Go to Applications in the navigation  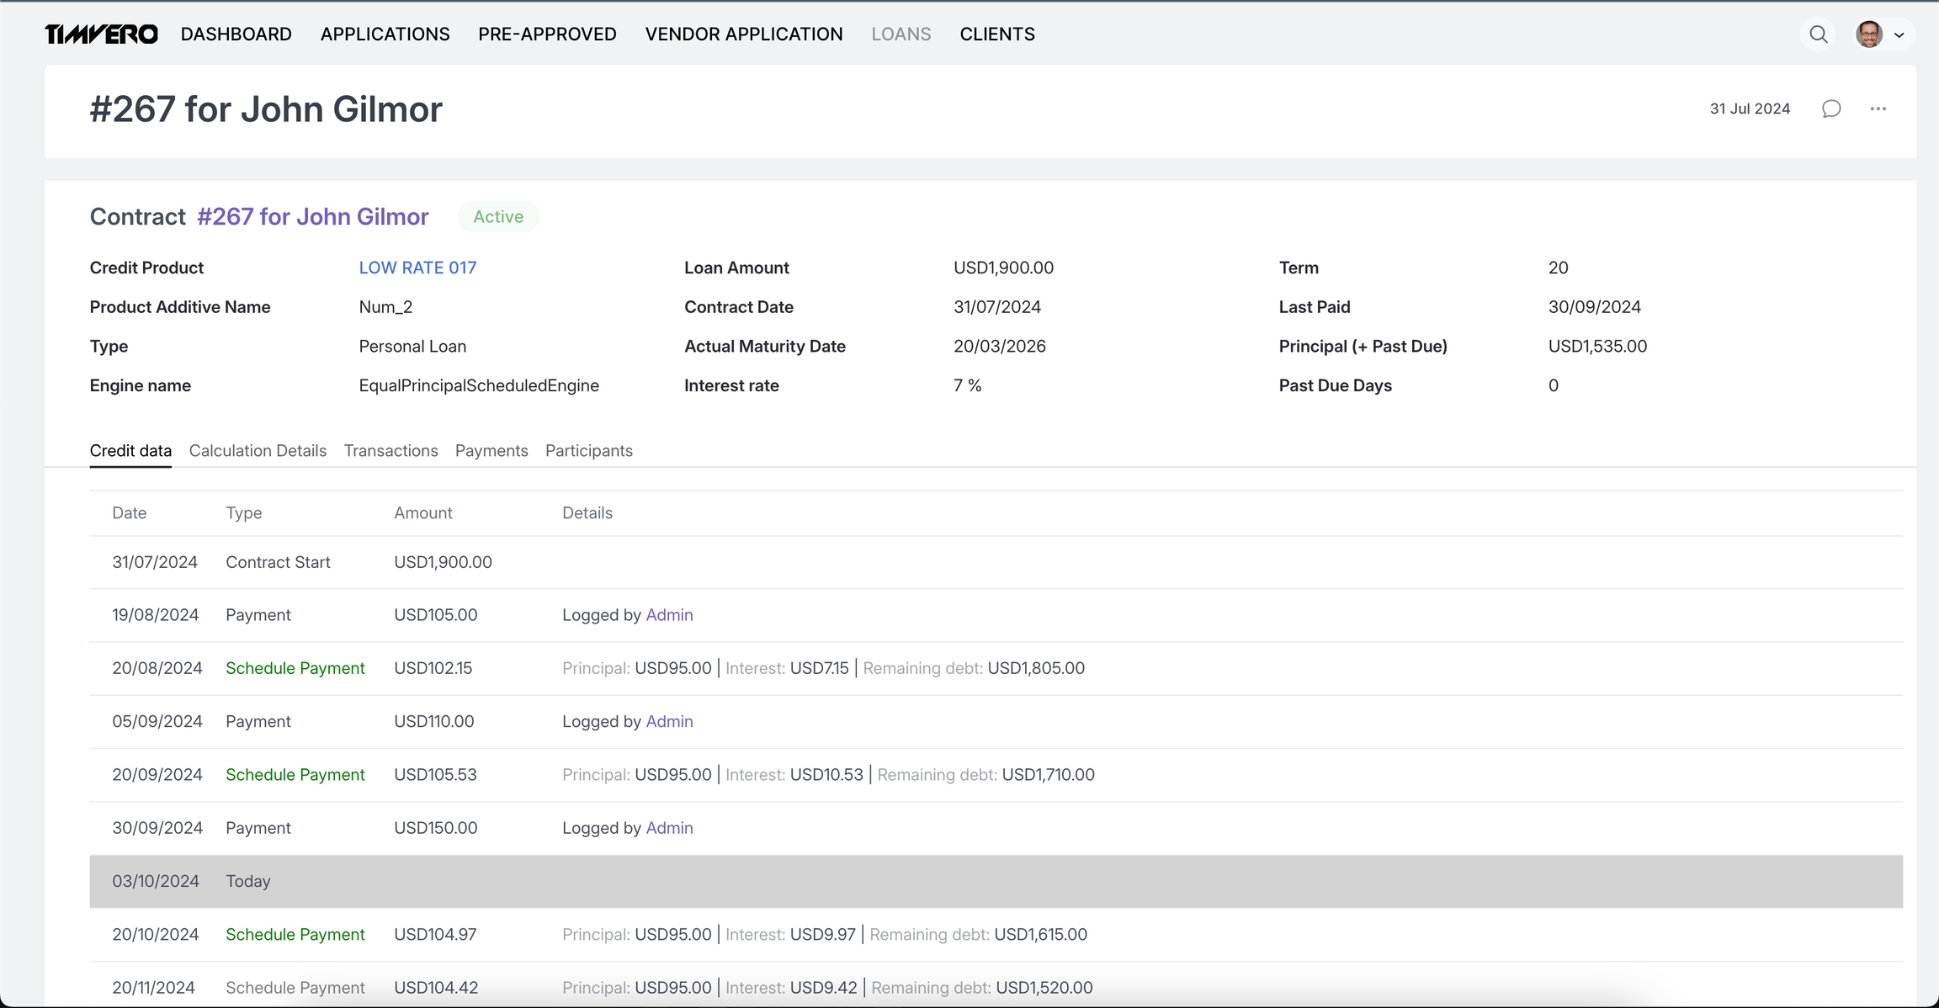[385, 34]
